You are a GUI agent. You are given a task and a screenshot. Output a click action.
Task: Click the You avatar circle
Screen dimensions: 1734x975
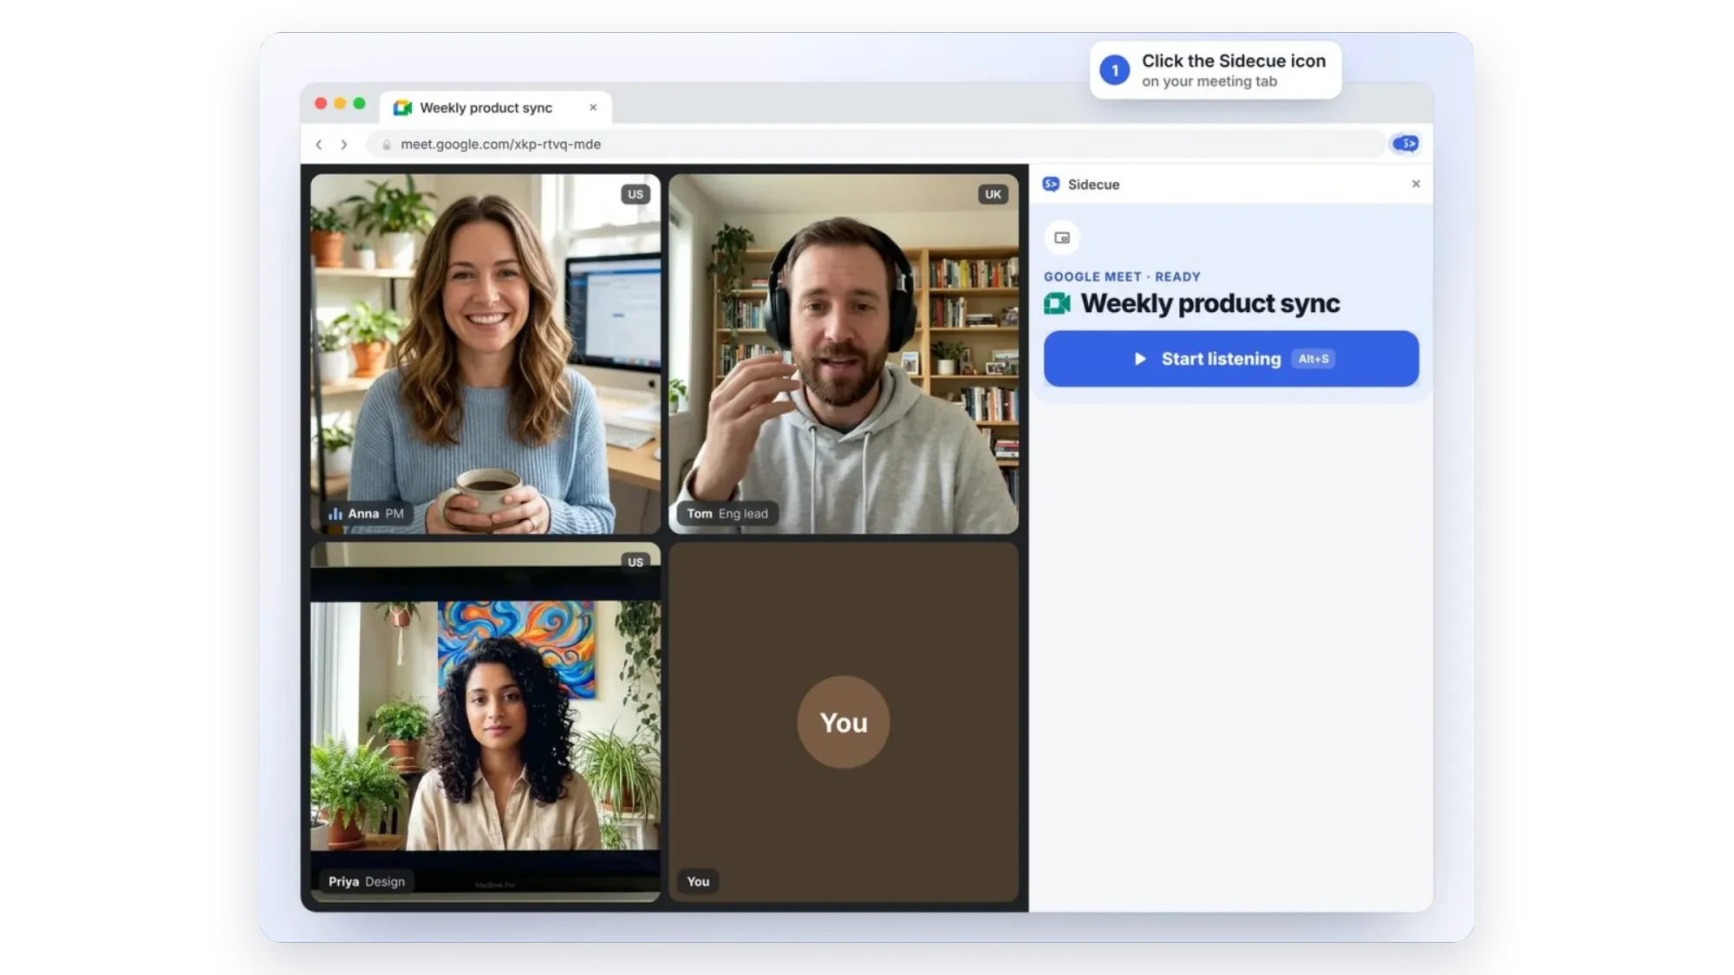pyautogui.click(x=844, y=722)
